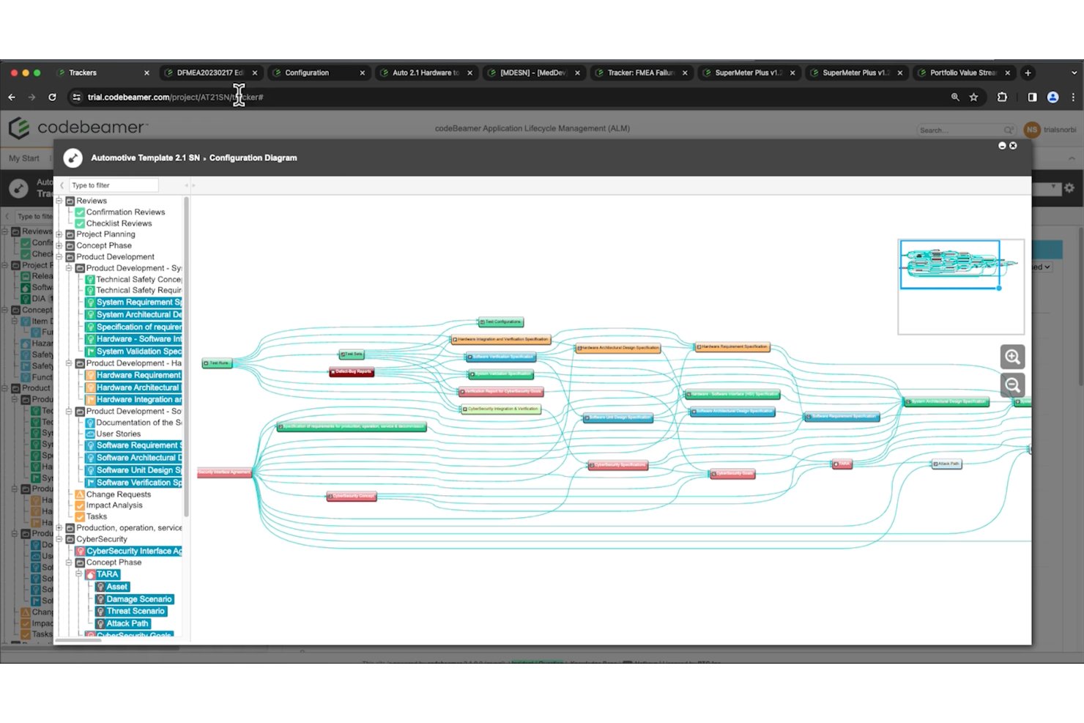
Task: Bookmark this page with the star icon
Action: pyautogui.click(x=973, y=97)
